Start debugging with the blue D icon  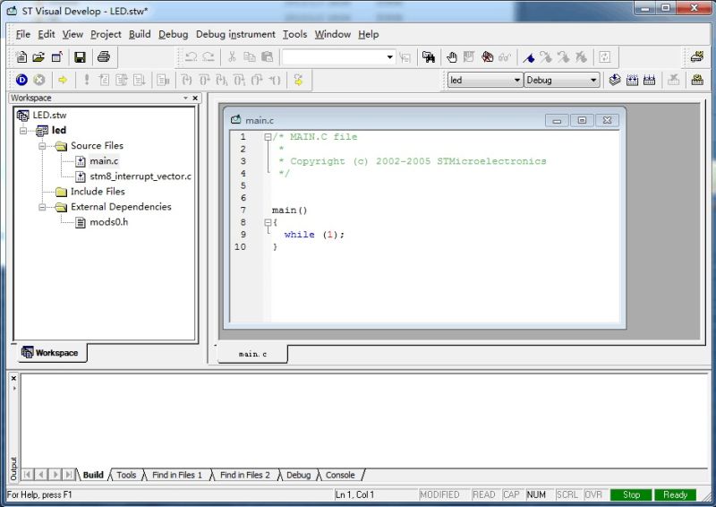point(21,80)
